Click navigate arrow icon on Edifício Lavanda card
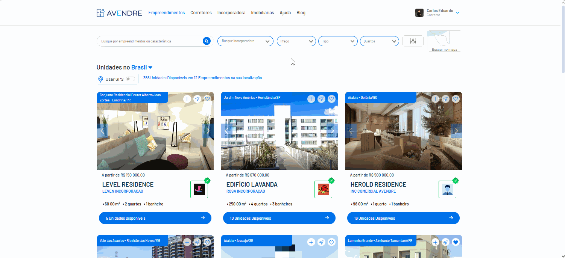Image resolution: width=565 pixels, height=258 pixels. [321, 99]
